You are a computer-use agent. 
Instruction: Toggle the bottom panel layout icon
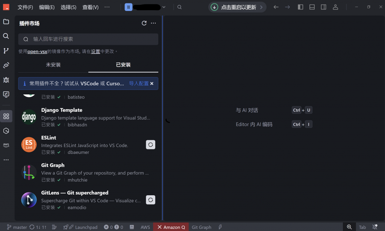[x=312, y=7]
